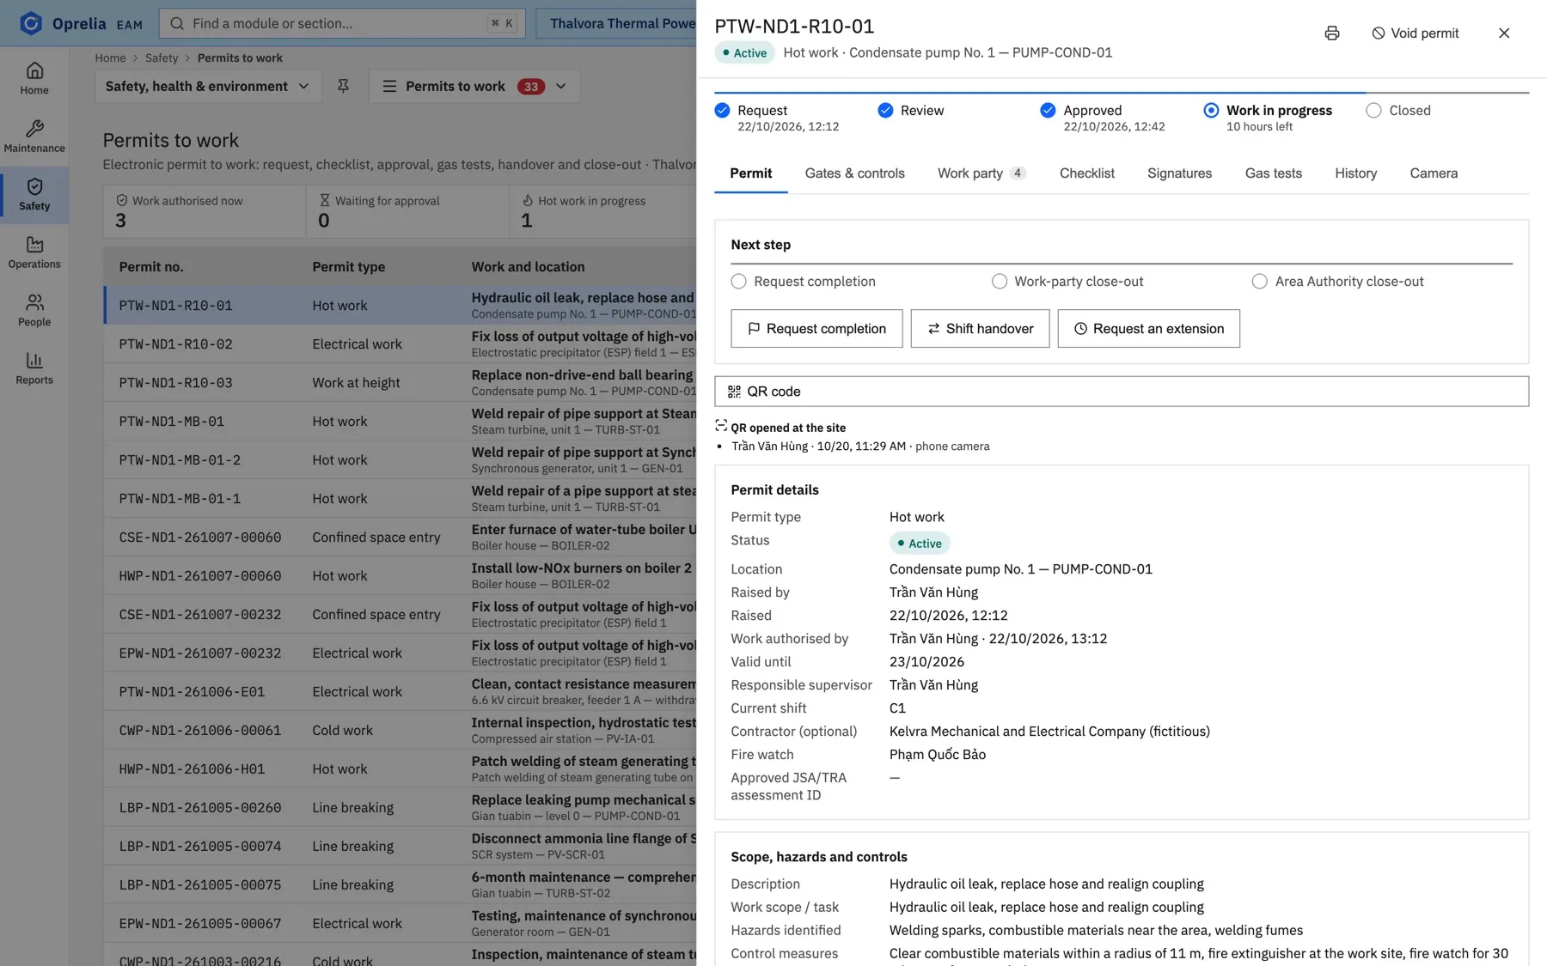Image resolution: width=1547 pixels, height=966 pixels.
Task: Switch to the Gates & controls tab
Action: point(854,173)
